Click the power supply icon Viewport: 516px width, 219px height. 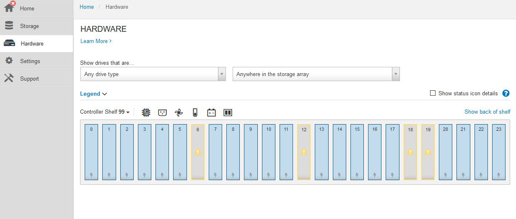click(x=162, y=112)
